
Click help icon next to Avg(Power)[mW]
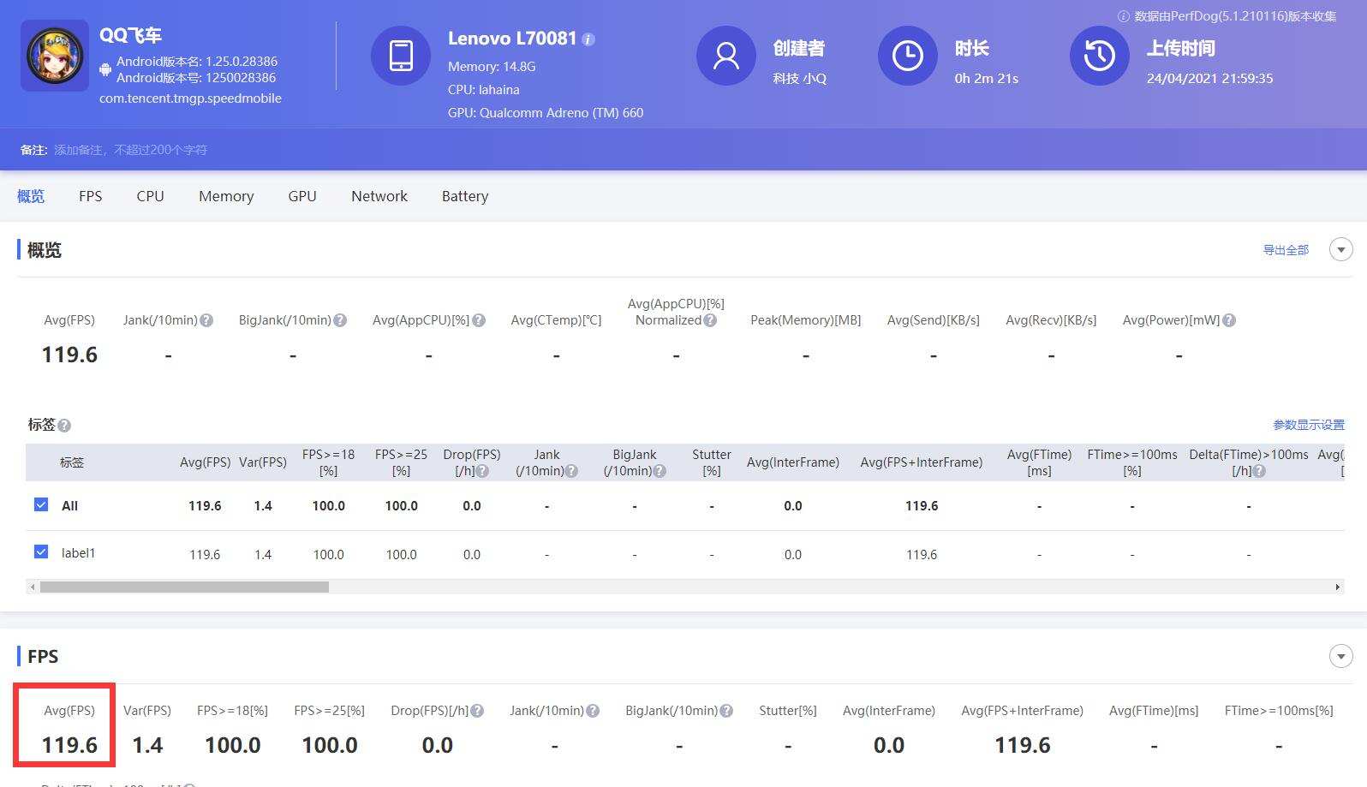pyautogui.click(x=1229, y=320)
